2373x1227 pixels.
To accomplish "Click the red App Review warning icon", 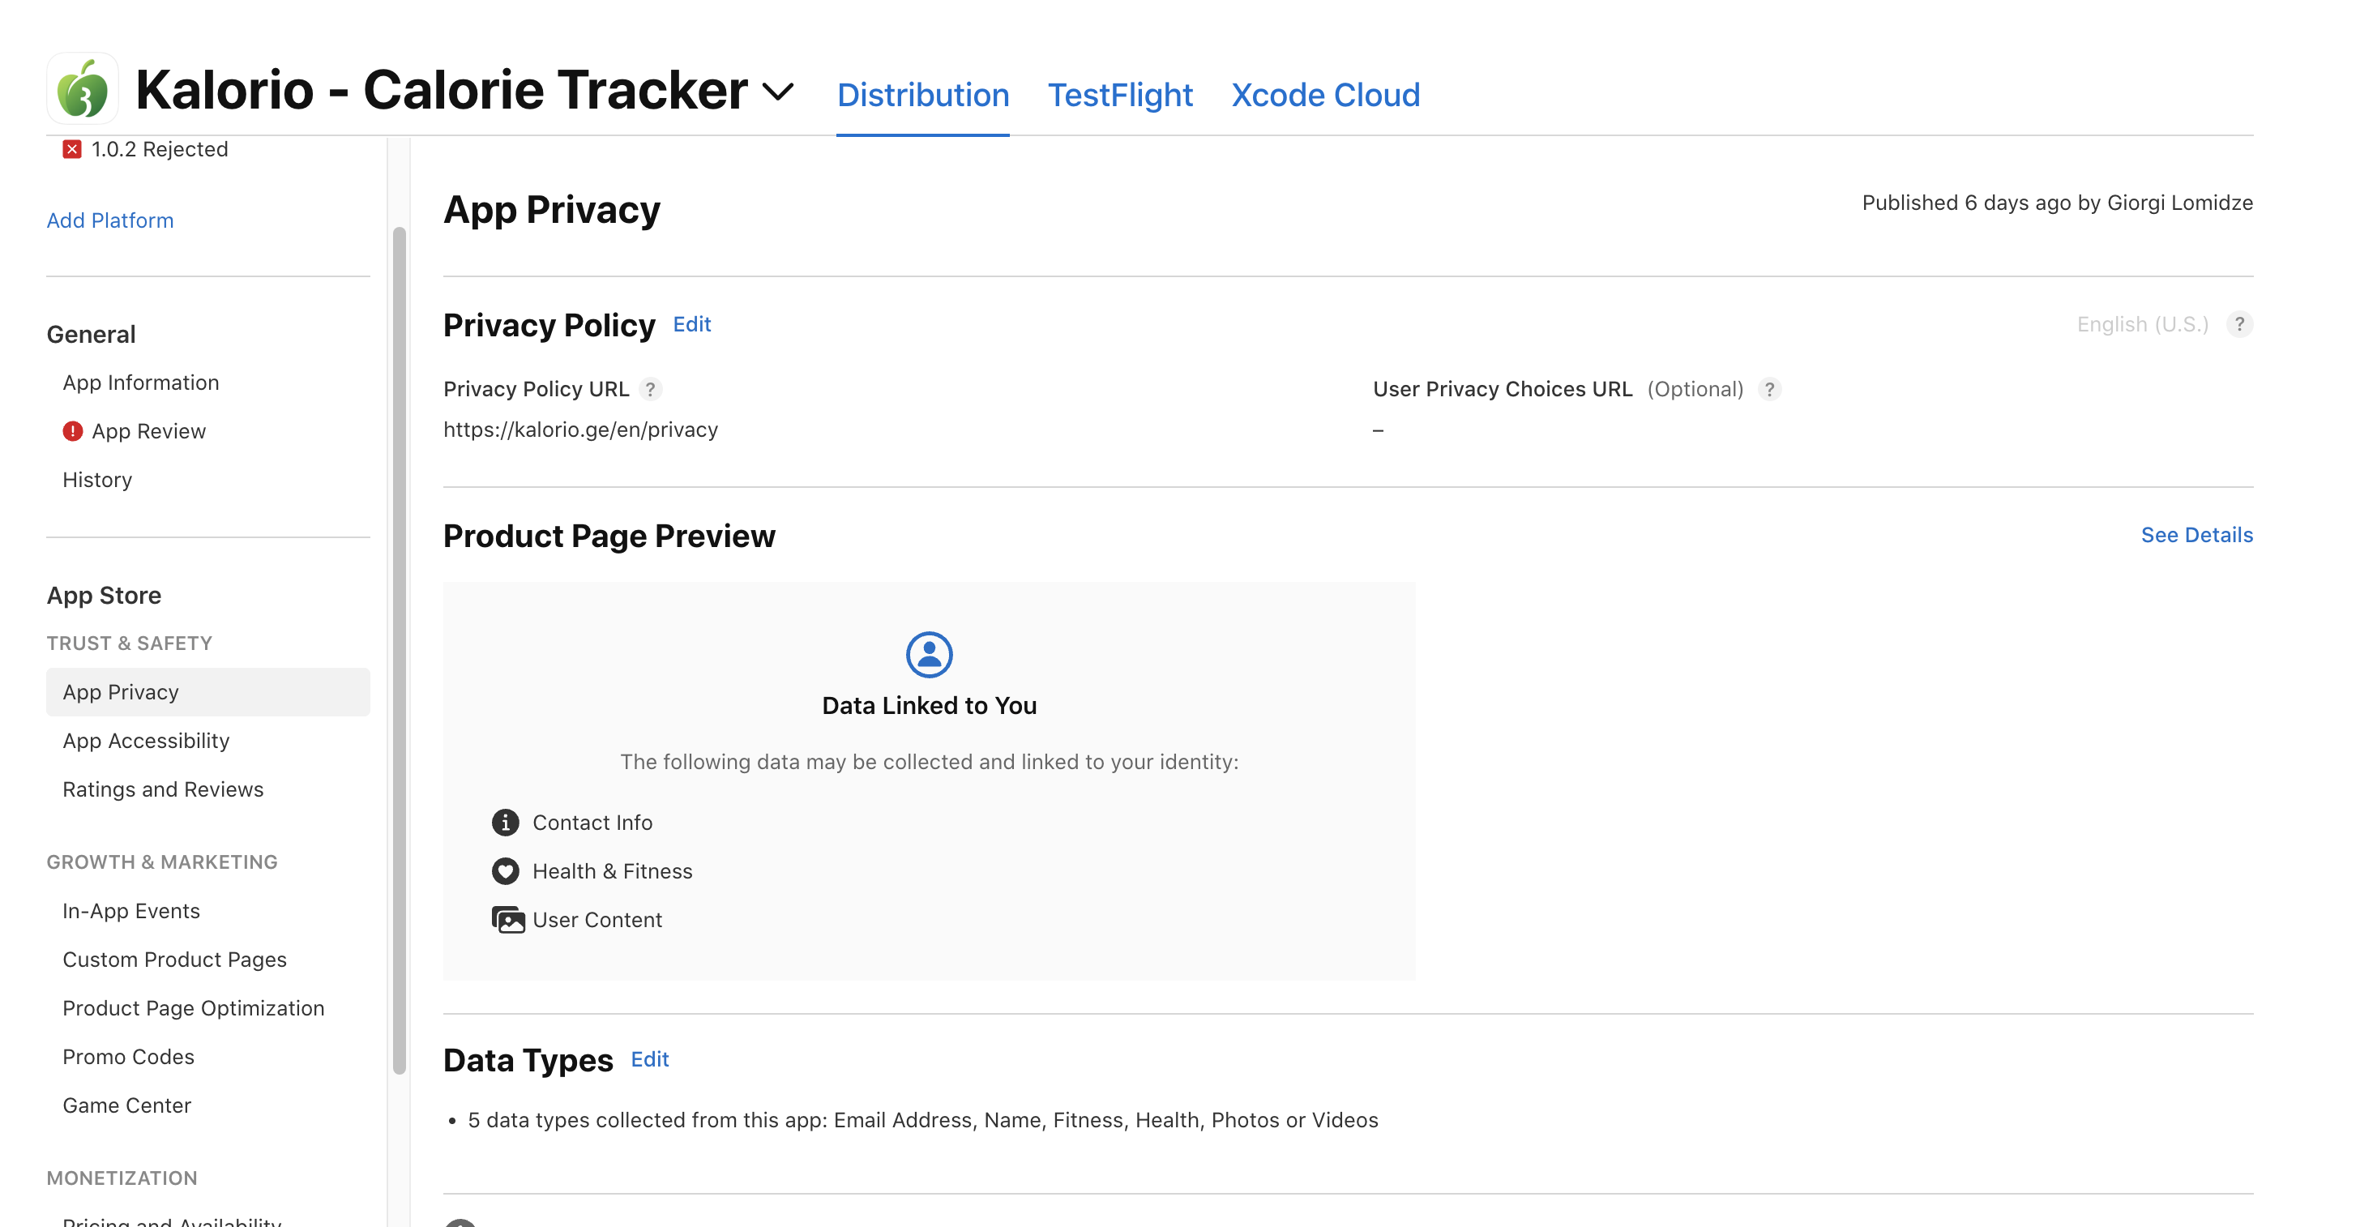I will tap(72, 431).
